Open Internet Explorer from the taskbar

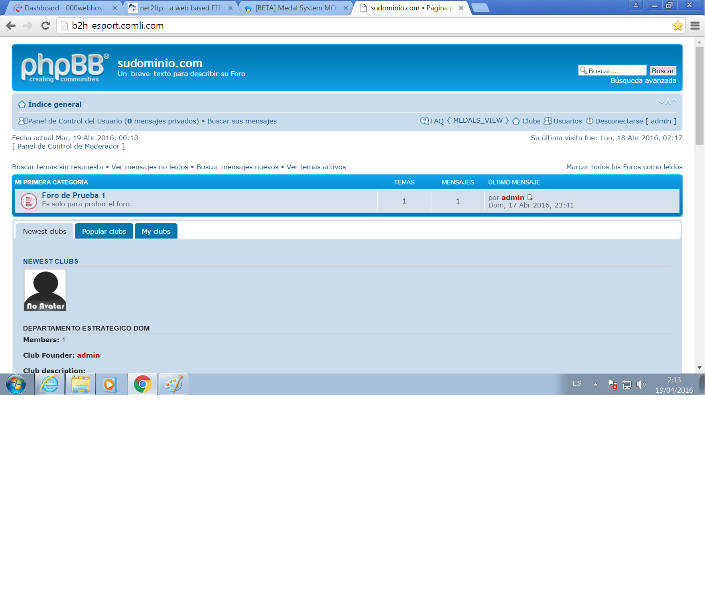(49, 384)
